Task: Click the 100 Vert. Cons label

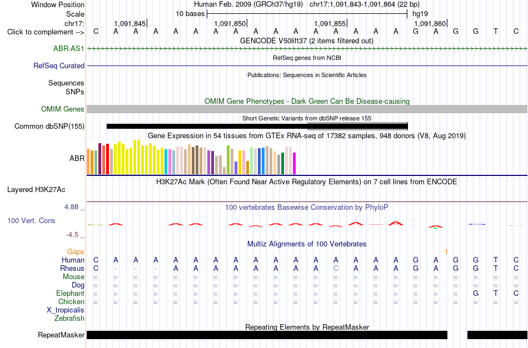Action: point(31,220)
